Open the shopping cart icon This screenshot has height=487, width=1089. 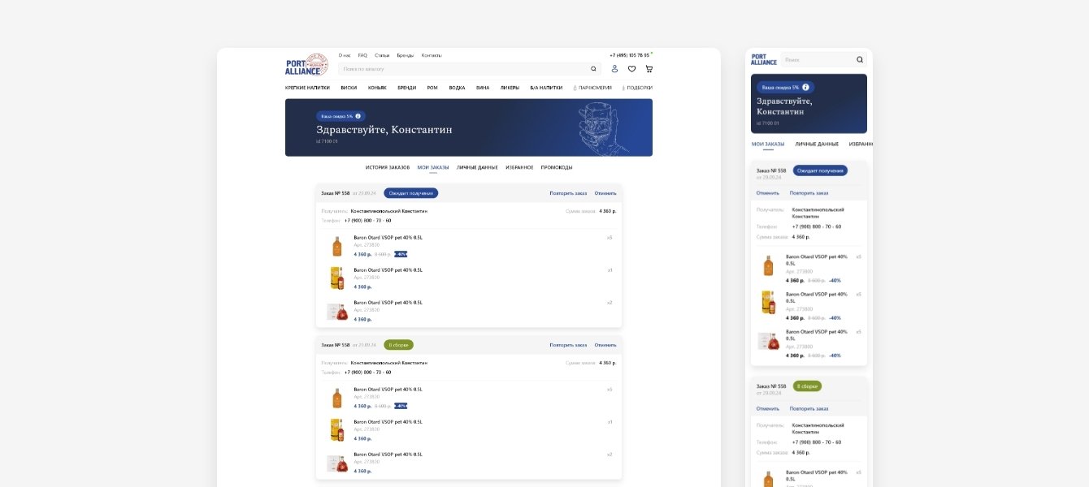click(649, 69)
